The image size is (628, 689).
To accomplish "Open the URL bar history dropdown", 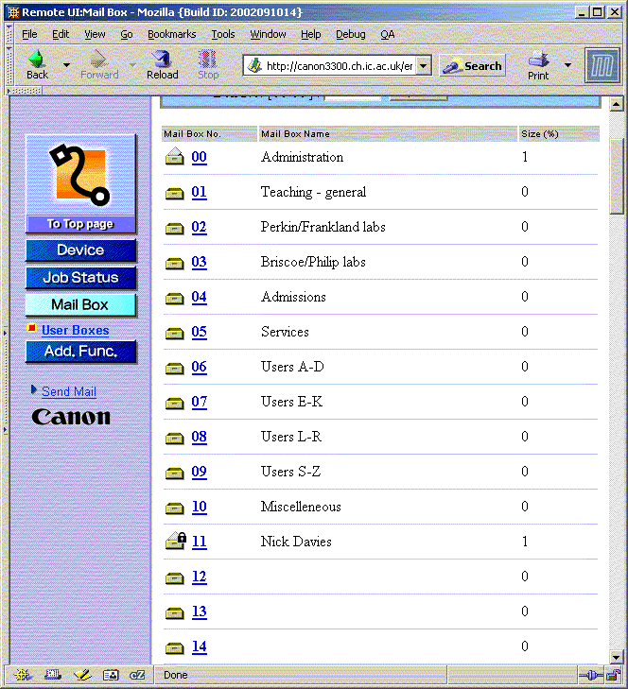I will pyautogui.click(x=423, y=66).
